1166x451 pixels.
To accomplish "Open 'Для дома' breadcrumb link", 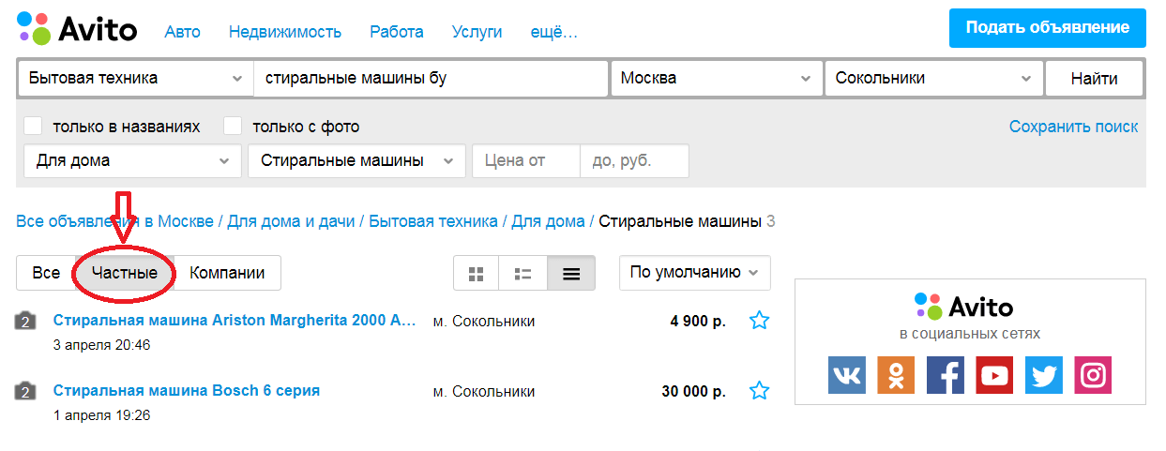I will point(549,222).
